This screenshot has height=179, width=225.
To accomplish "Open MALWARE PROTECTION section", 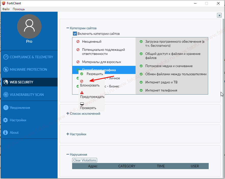I will click(29, 69).
